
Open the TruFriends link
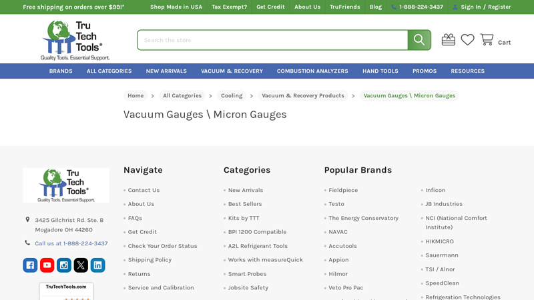[344, 7]
